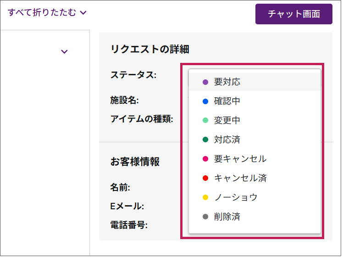
Task: Set the status to 削除済
Action: [227, 217]
